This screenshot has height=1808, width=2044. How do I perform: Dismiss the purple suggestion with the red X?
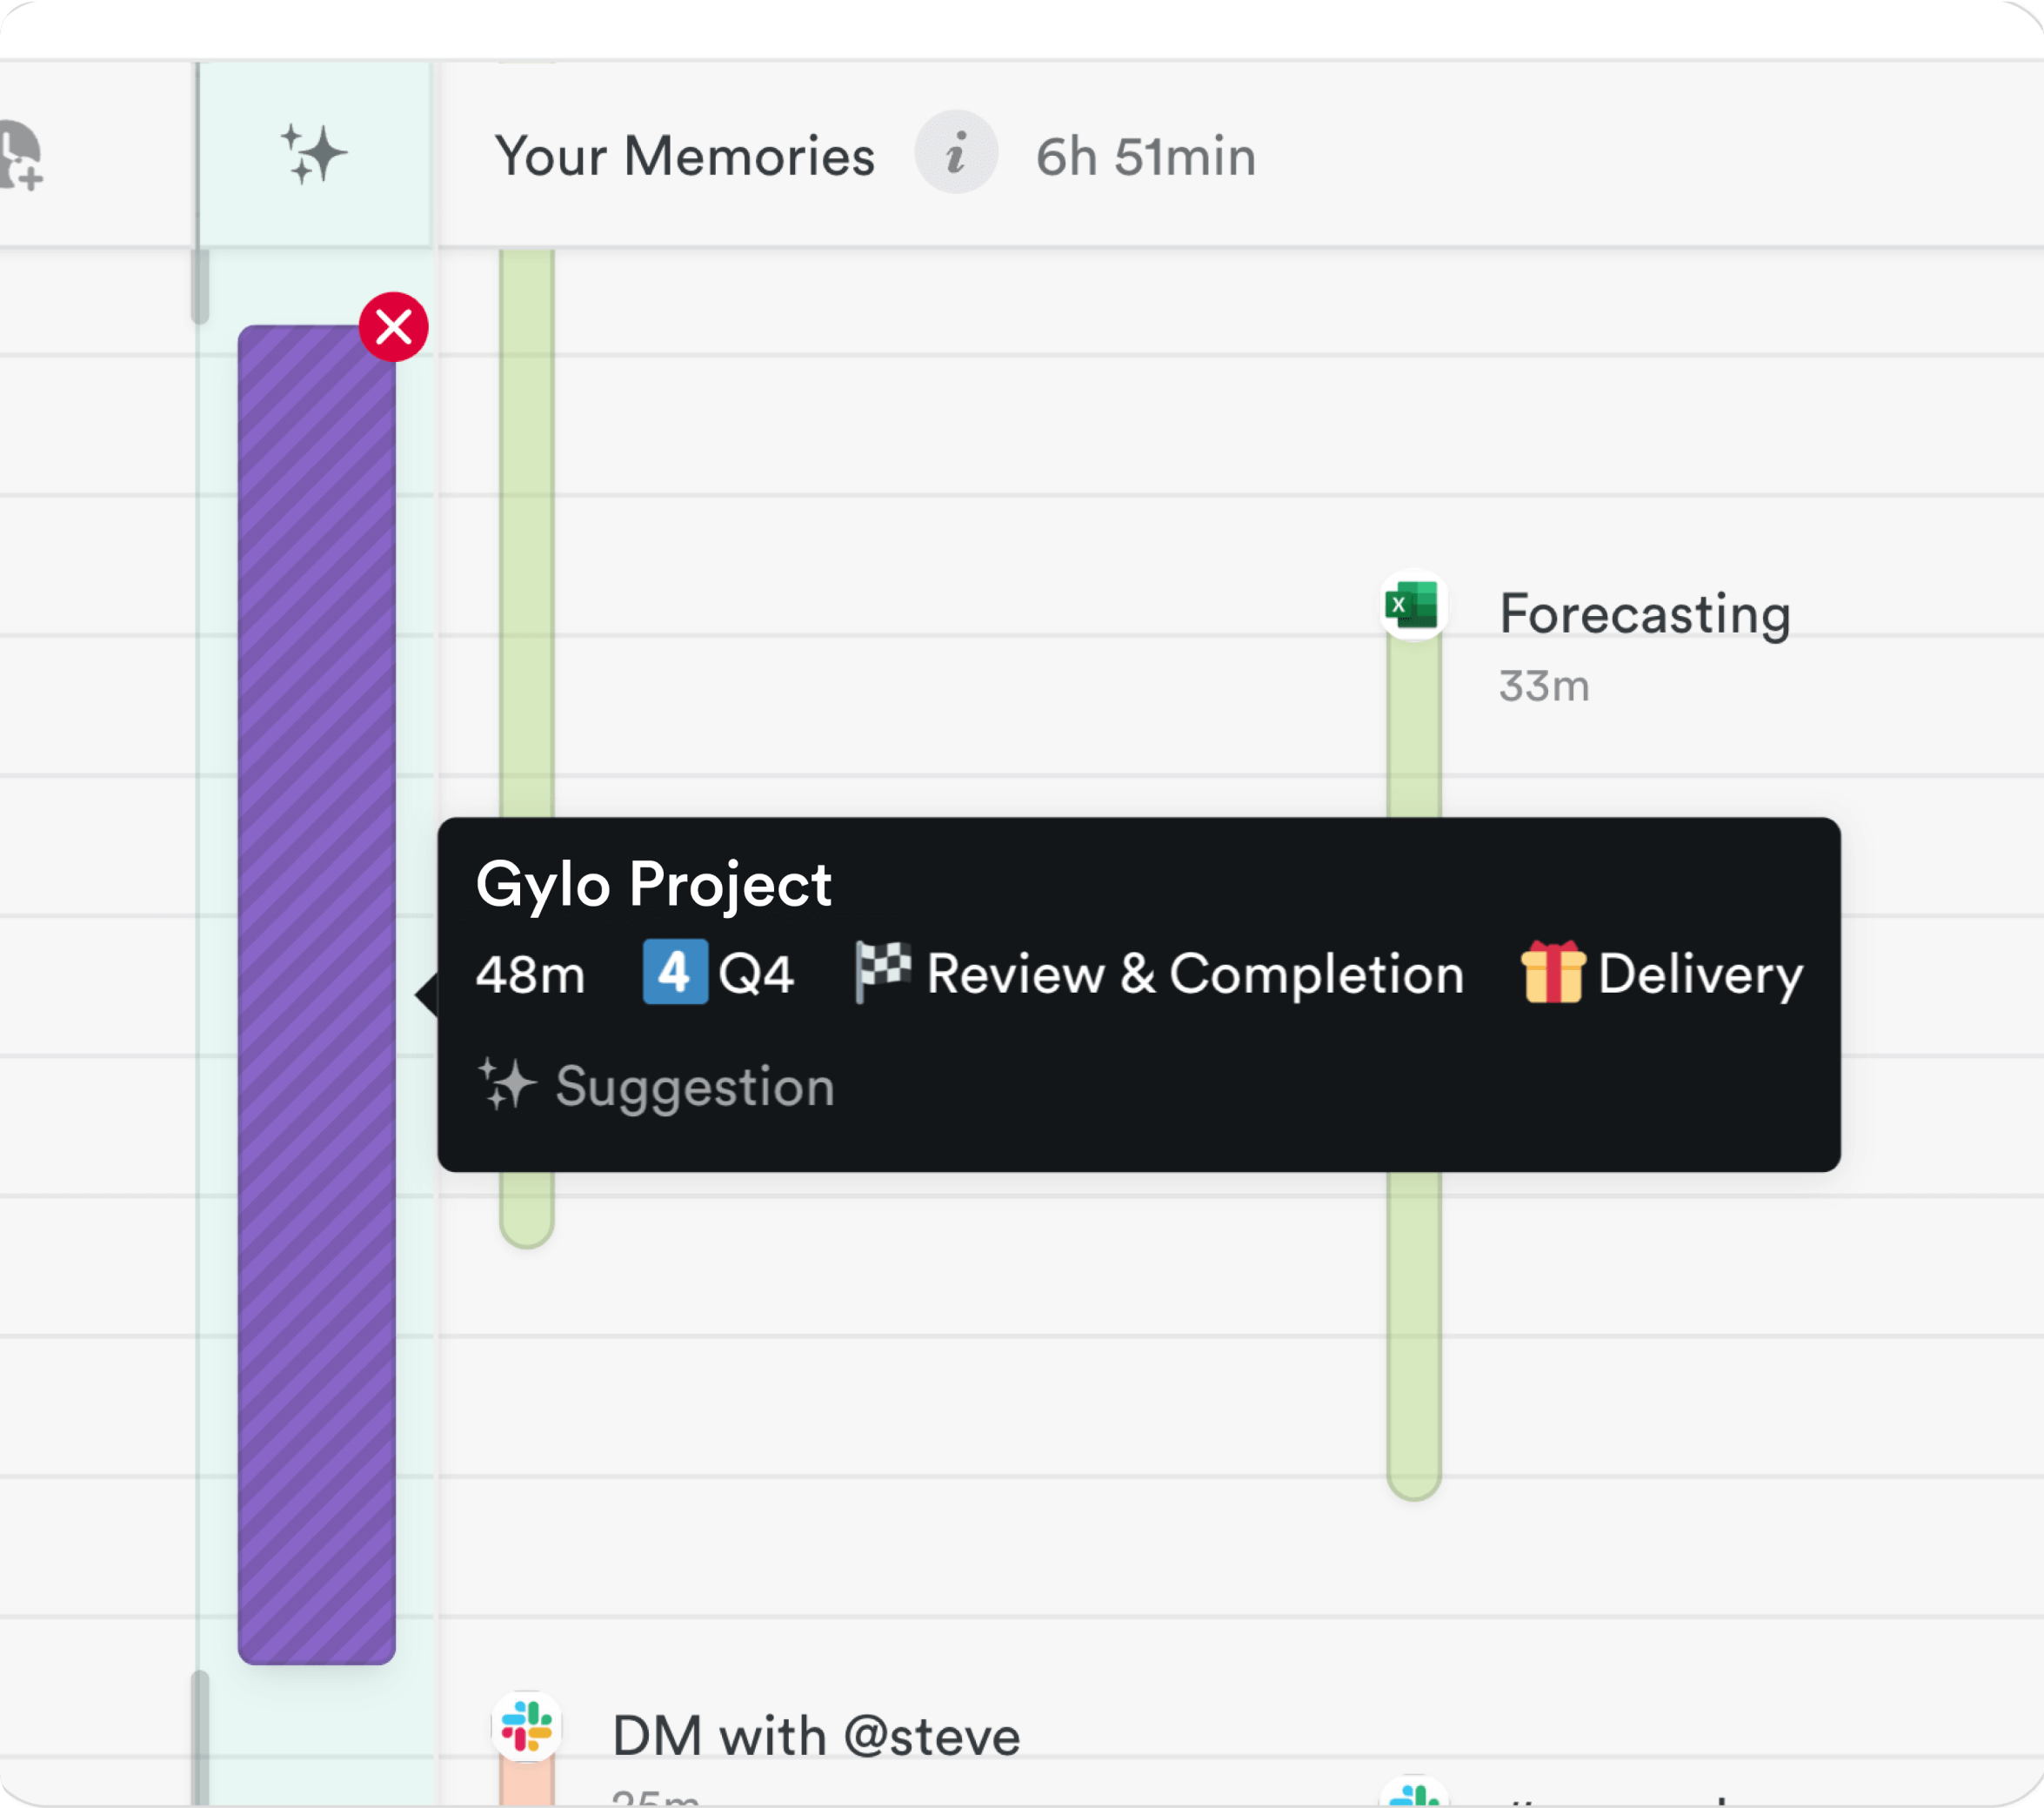[x=394, y=327]
